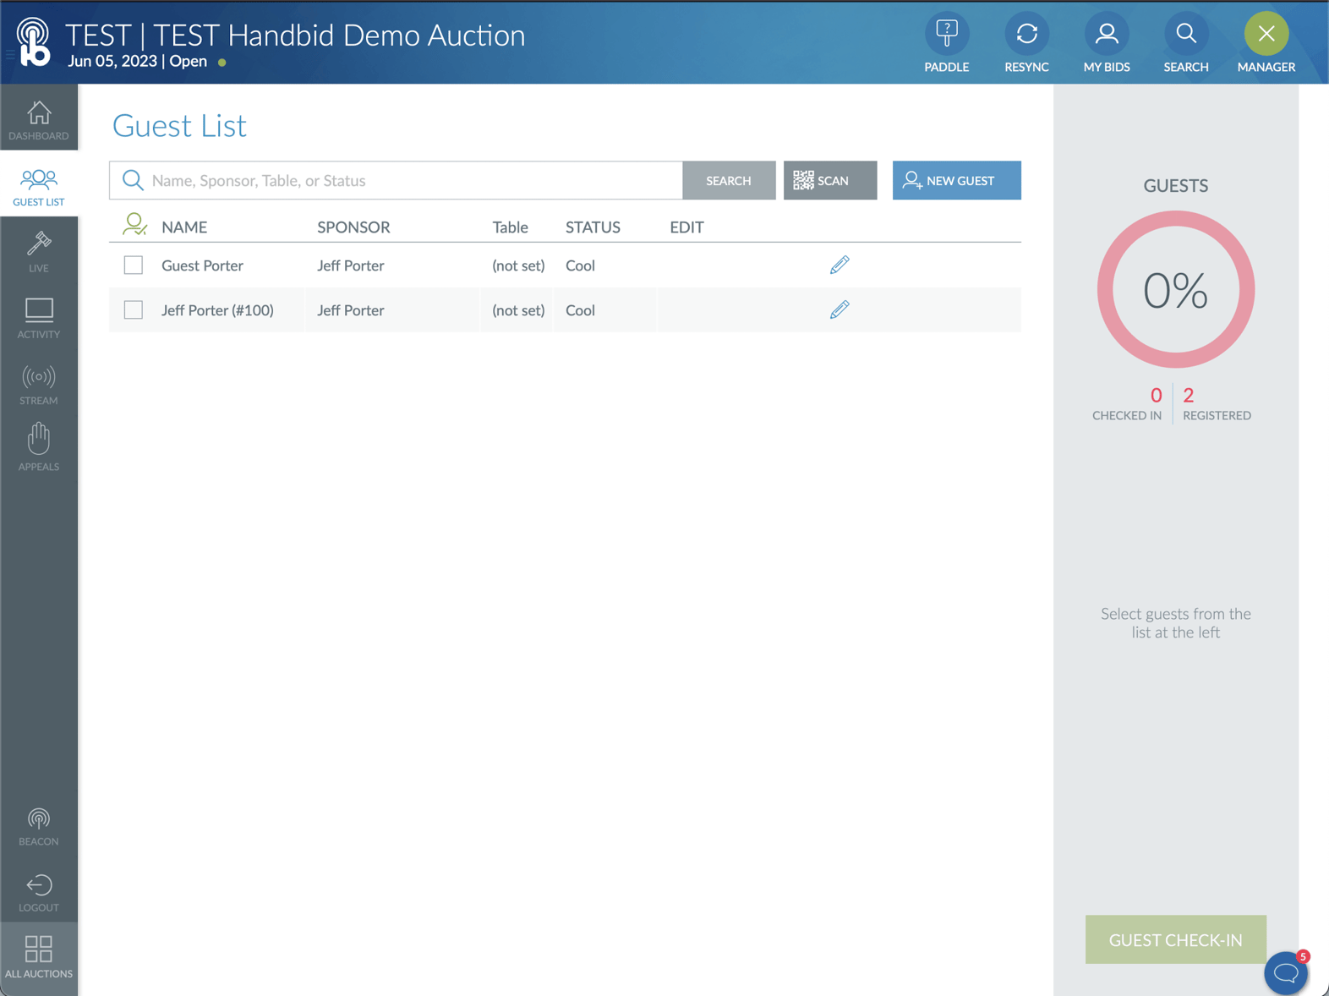Toggle select-all guests icon in table header
1329x996 pixels.
(x=134, y=225)
